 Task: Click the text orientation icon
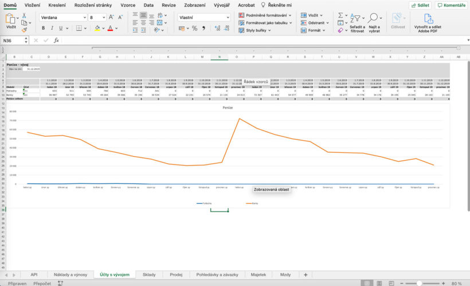157,30
